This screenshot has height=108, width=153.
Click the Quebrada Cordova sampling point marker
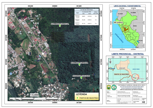80,65
